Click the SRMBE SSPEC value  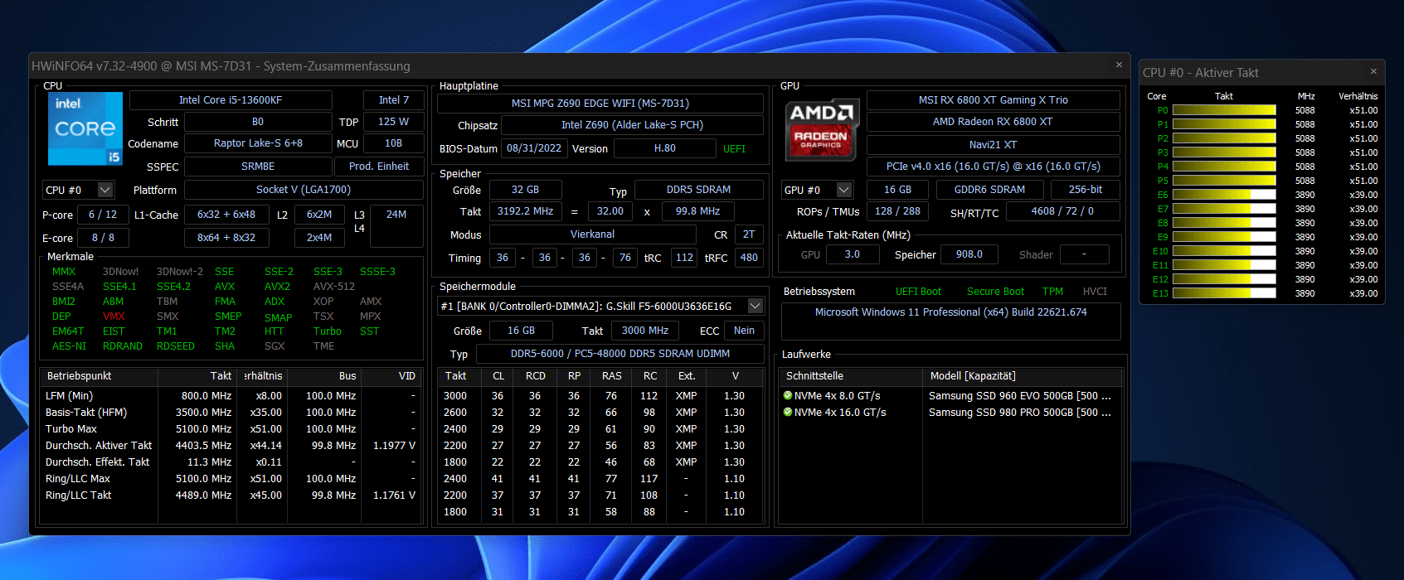pos(258,167)
